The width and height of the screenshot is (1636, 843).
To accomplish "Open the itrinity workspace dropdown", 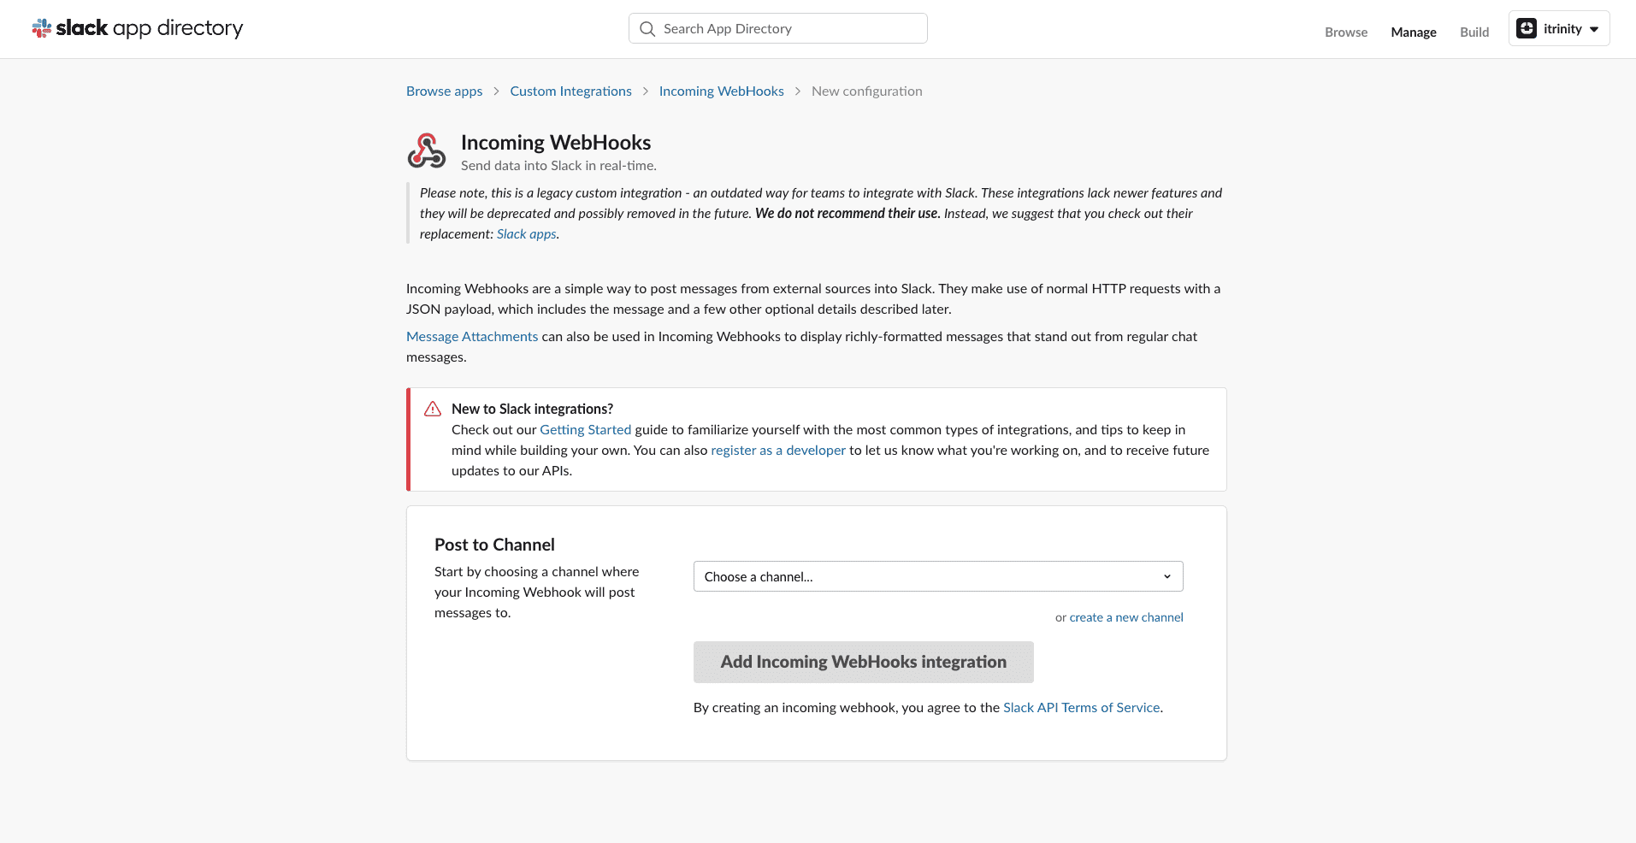I will click(1594, 28).
